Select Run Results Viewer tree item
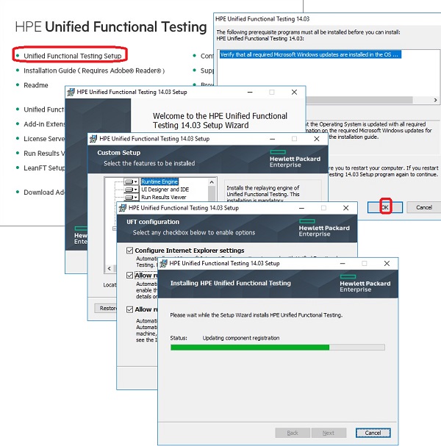This screenshot has width=441, height=446. (x=164, y=197)
